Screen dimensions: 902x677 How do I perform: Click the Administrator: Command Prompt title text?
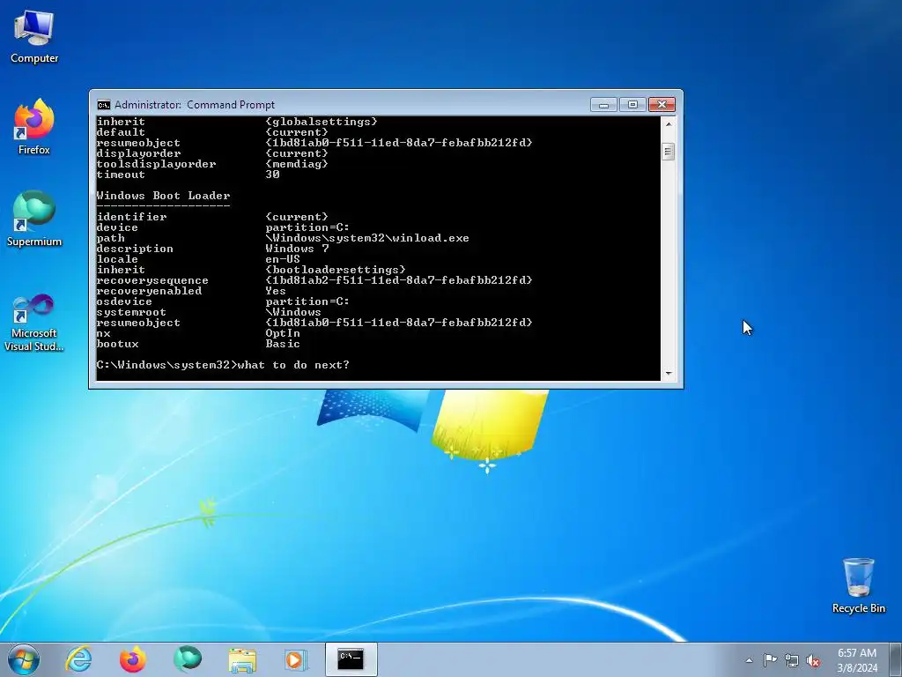(195, 105)
